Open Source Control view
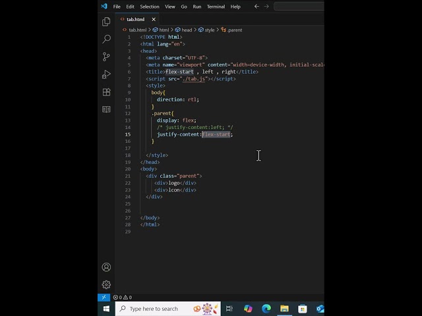Screen dimensions: 422x316 pyautogui.click(x=106, y=57)
